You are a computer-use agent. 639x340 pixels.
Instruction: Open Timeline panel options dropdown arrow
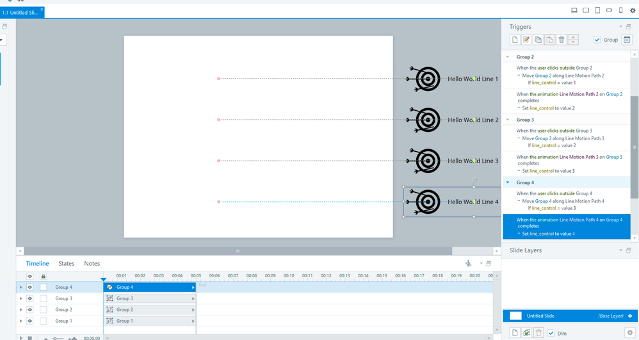(x=481, y=263)
